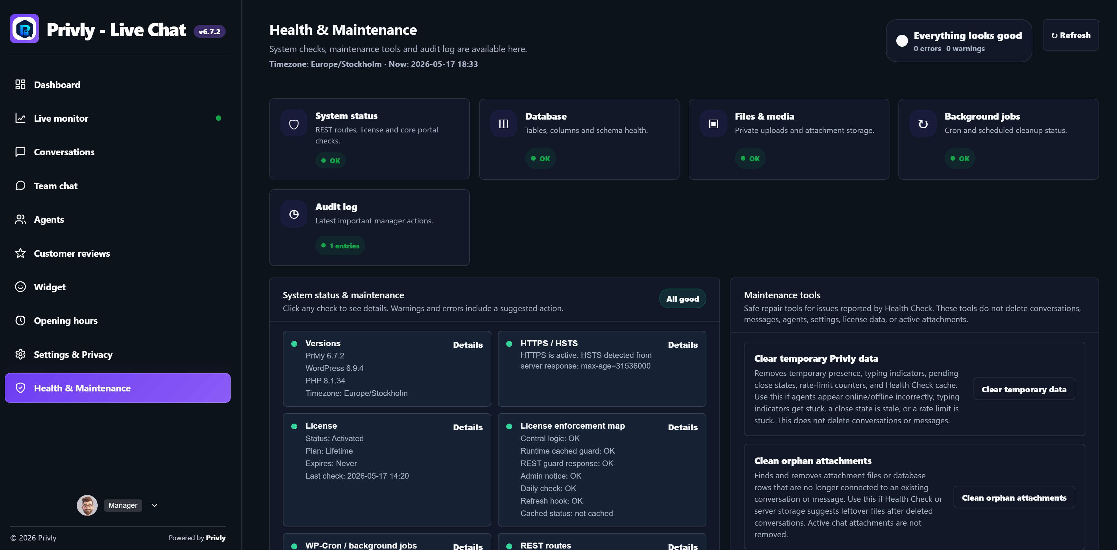Click the Conversations speech bubble icon
The width and height of the screenshot is (1117, 550).
click(20, 152)
